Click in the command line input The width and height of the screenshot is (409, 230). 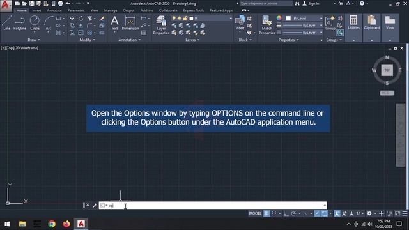point(213,206)
